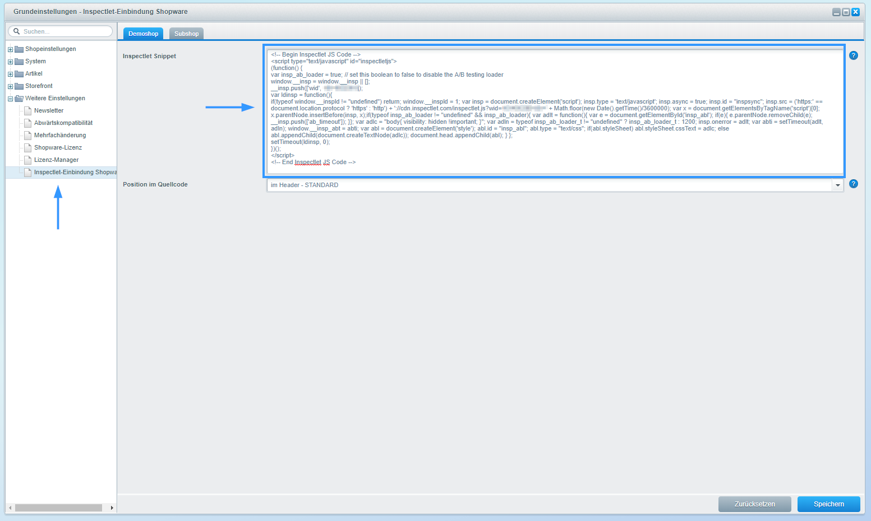The height and width of the screenshot is (521, 871).
Task: Click the 'Inspectlet Snippet' field label
Action: (x=149, y=56)
